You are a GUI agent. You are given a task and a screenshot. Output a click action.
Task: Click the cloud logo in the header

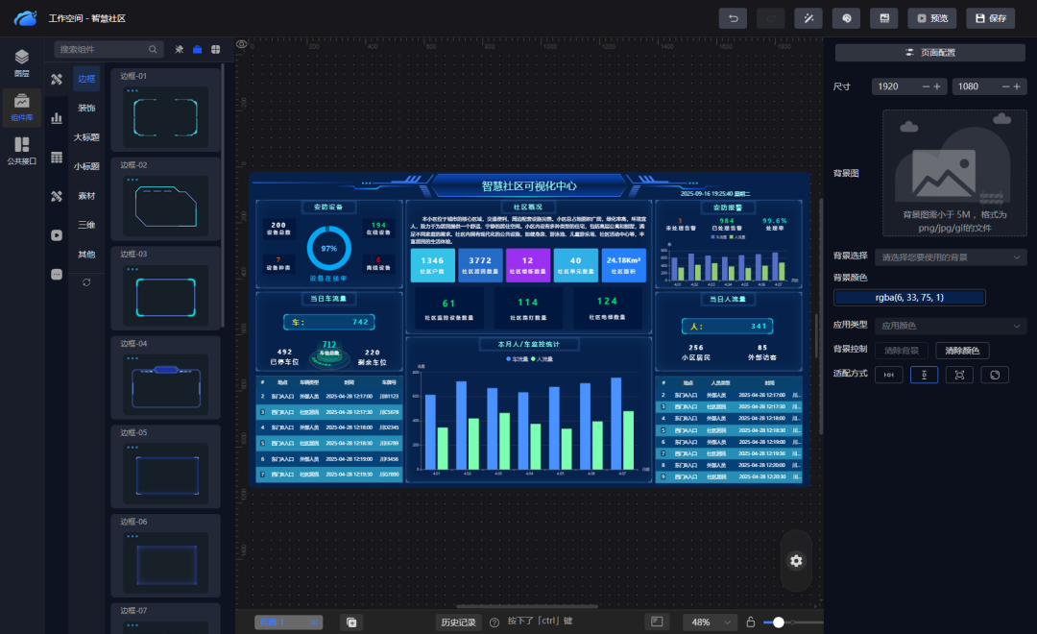click(x=25, y=18)
